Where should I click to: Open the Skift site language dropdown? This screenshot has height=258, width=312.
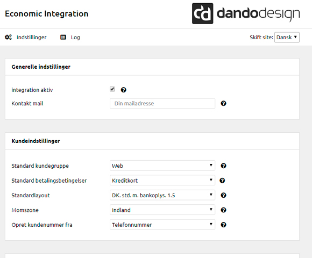click(287, 37)
